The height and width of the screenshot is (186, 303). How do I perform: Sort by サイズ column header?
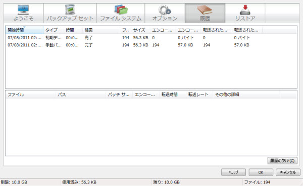point(140,30)
